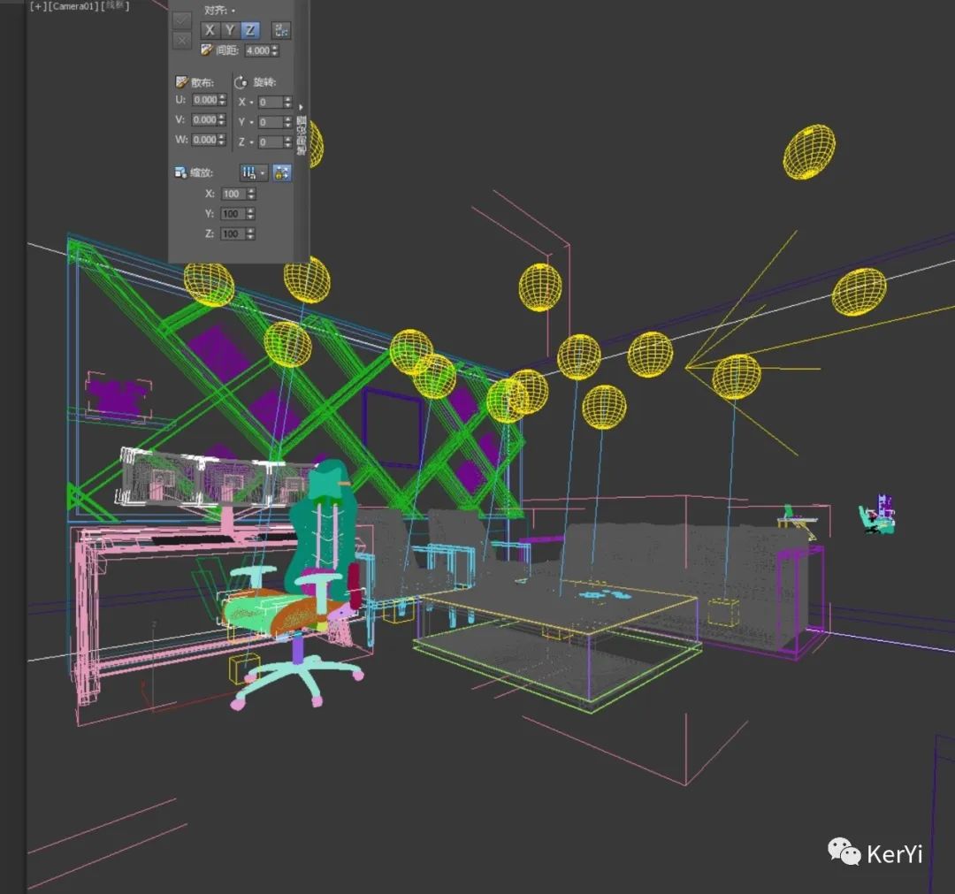The image size is (955, 894).
Task: Click the rotation X value field
Action: 271,103
